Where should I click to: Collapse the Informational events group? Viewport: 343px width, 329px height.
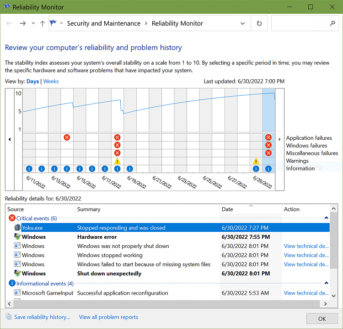(326, 283)
